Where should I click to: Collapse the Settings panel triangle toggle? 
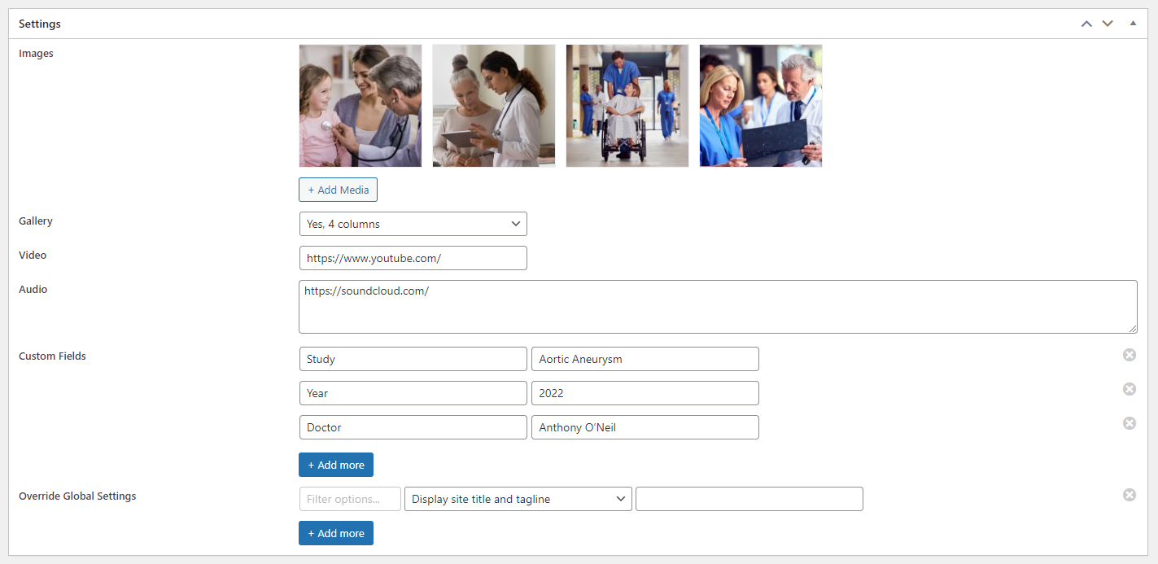(x=1133, y=24)
